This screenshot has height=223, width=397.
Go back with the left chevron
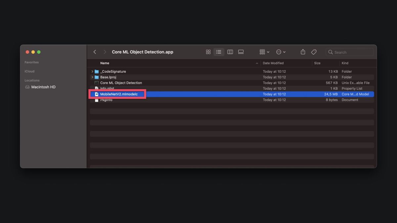[x=95, y=52]
